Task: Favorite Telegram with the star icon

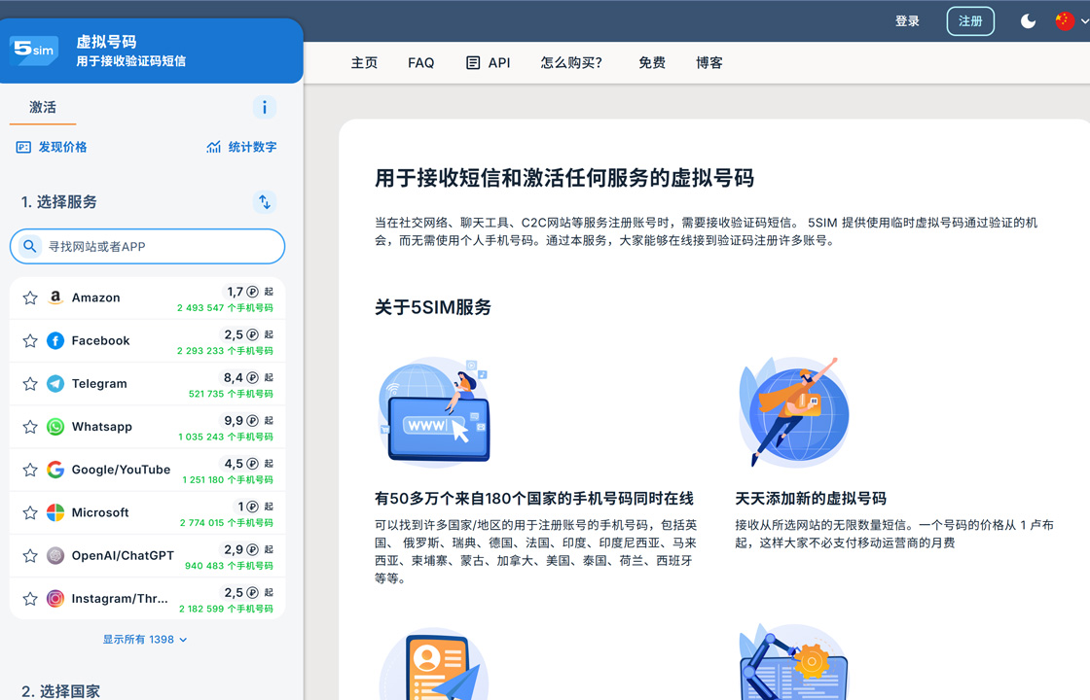Action: pyautogui.click(x=30, y=384)
